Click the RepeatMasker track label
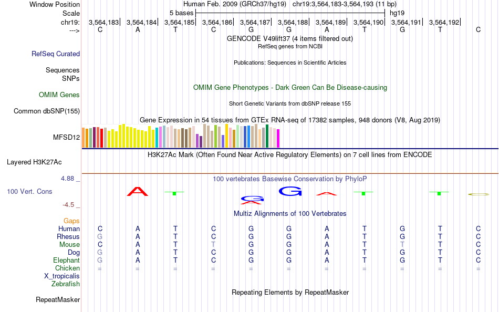Viewport: 499px width, 312px height. pyautogui.click(x=58, y=299)
